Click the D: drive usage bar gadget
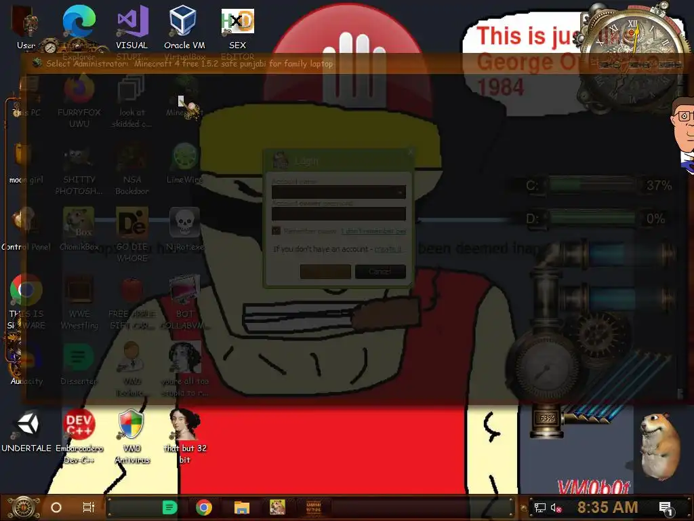The height and width of the screenshot is (521, 694). pos(592,218)
